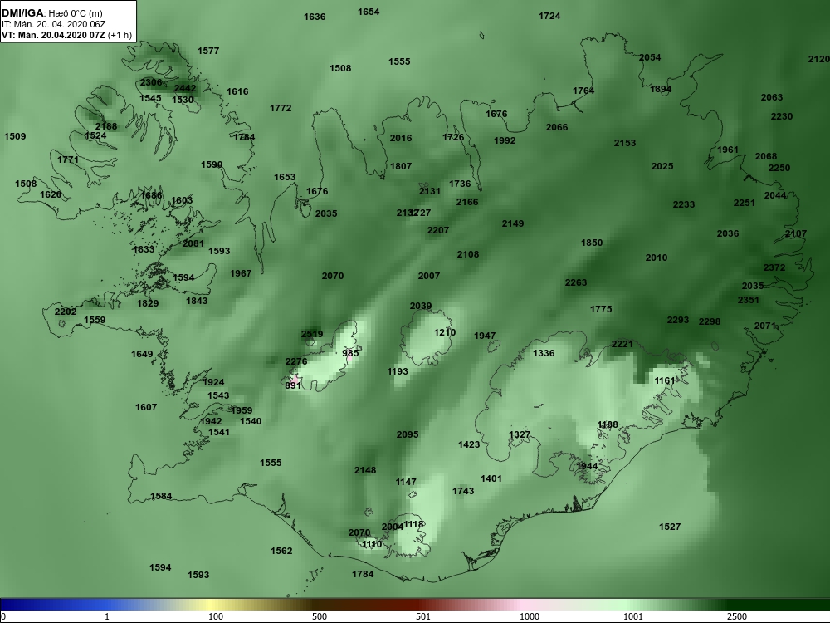Select the 1775 label
Screen dimensions: 830x623
coord(601,309)
